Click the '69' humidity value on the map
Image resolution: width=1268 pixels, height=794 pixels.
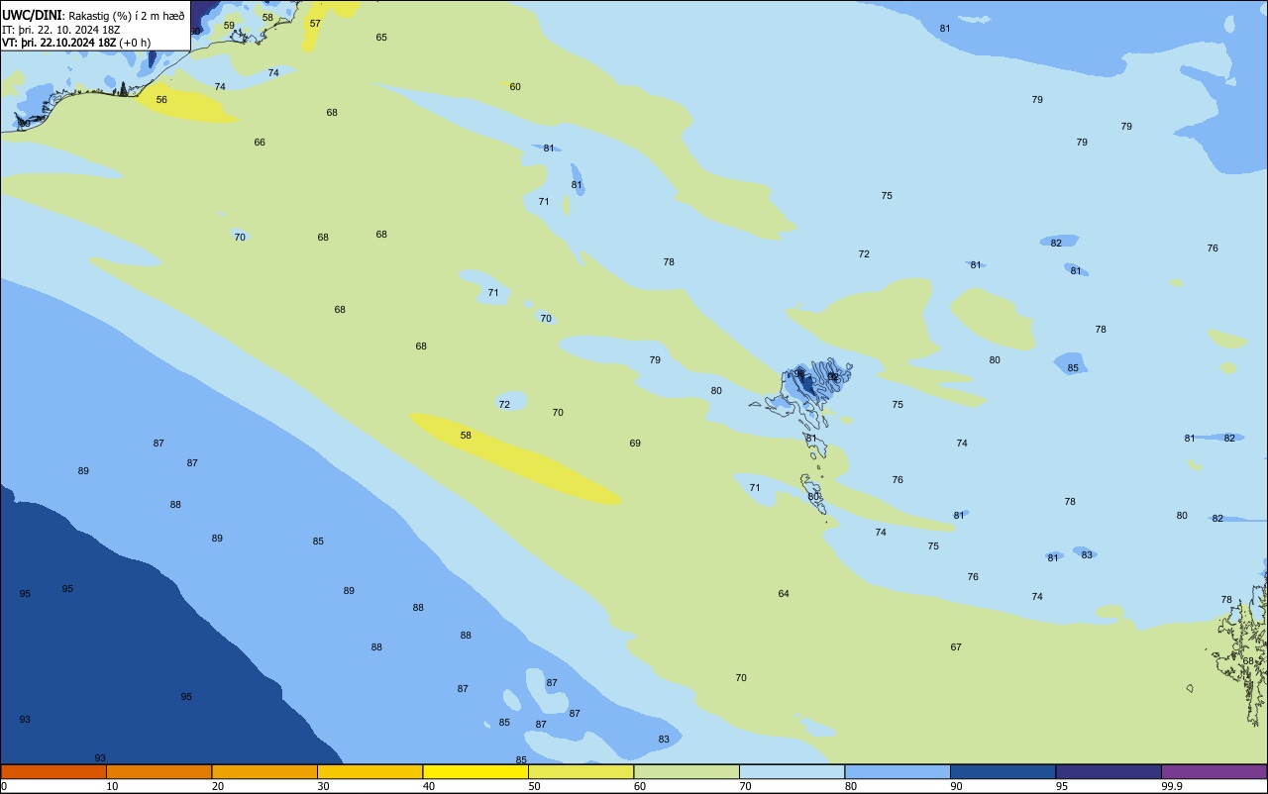click(635, 444)
